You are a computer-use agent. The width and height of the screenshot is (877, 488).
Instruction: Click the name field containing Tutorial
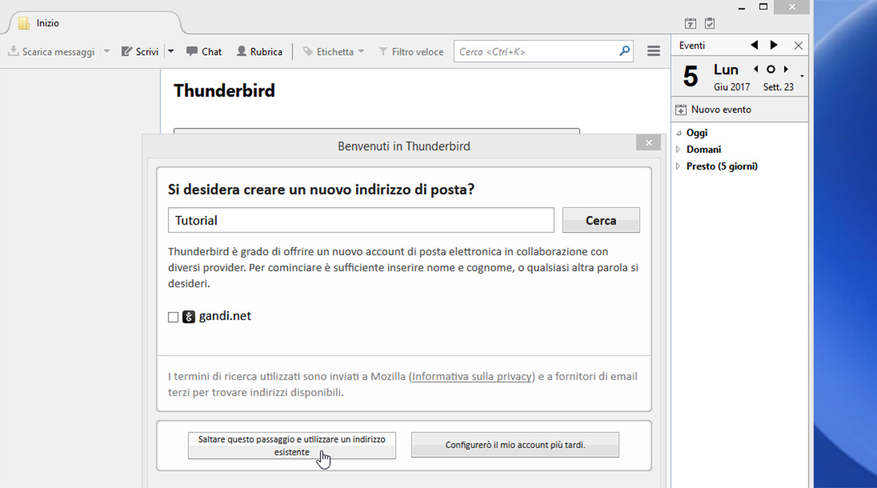(x=361, y=220)
